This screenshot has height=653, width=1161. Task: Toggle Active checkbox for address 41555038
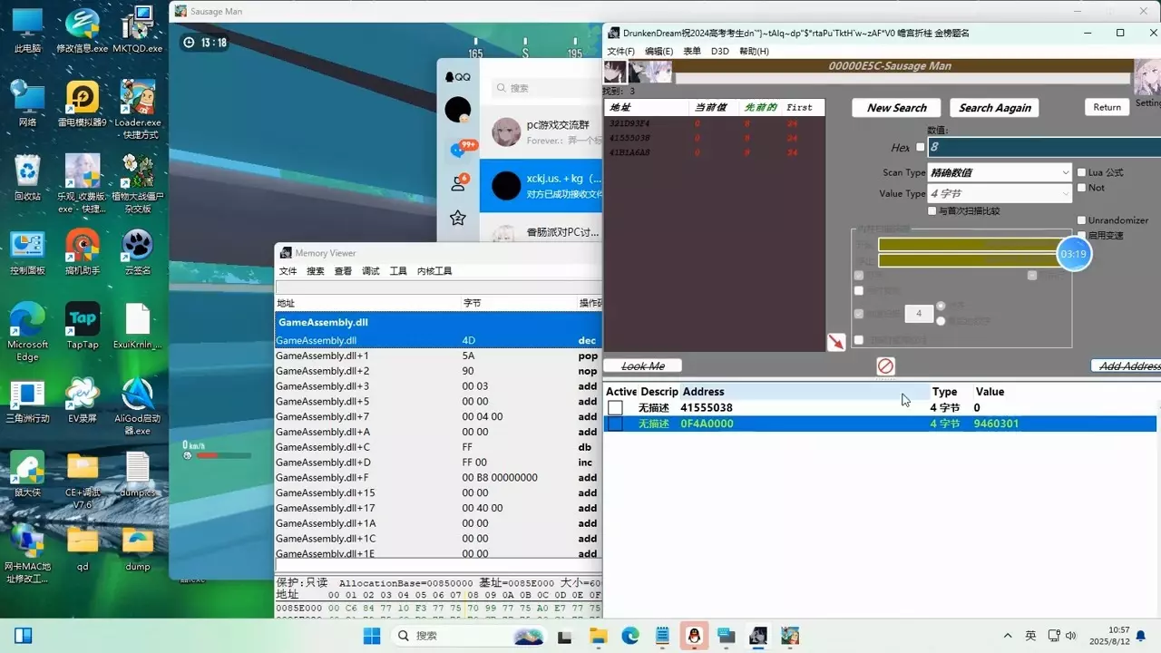point(616,408)
